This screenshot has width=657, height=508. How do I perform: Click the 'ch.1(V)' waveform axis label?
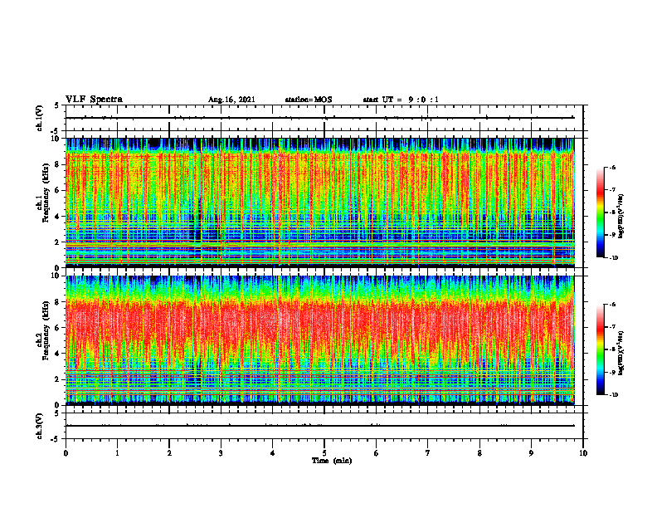[39, 118]
